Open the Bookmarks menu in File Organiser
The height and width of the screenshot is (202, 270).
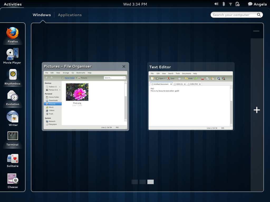(x=81, y=73)
